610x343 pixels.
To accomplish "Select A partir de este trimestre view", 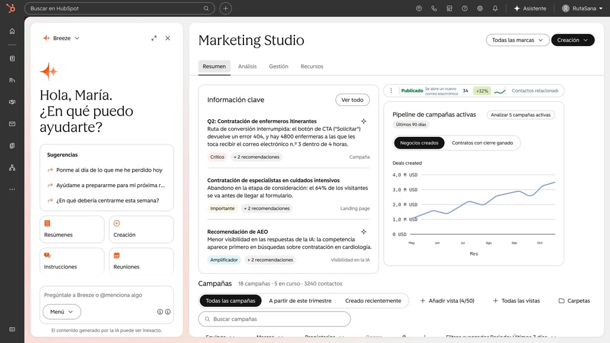I will pyautogui.click(x=300, y=300).
